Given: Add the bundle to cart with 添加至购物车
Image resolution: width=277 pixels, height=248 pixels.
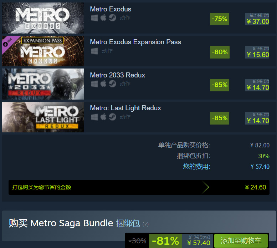Looking at the screenshot, I should [241, 241].
